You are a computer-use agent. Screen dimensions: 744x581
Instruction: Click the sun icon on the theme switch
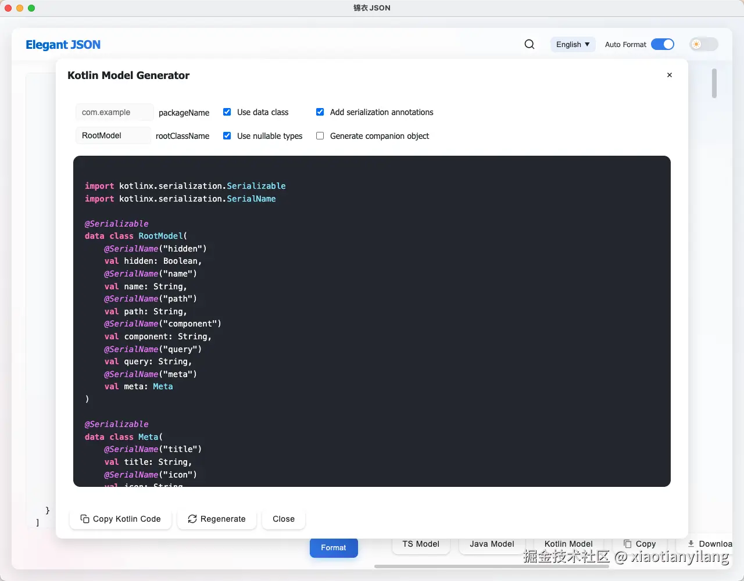(x=696, y=44)
